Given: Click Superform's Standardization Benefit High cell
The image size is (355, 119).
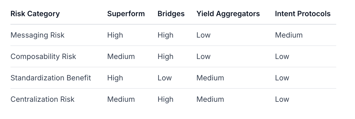Looking at the screenshot, I should pos(115,78).
